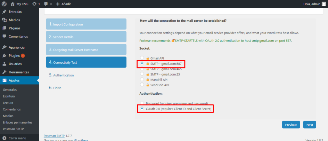Open the WordPress logo menu
The width and height of the screenshot is (328, 141).
[4, 4]
